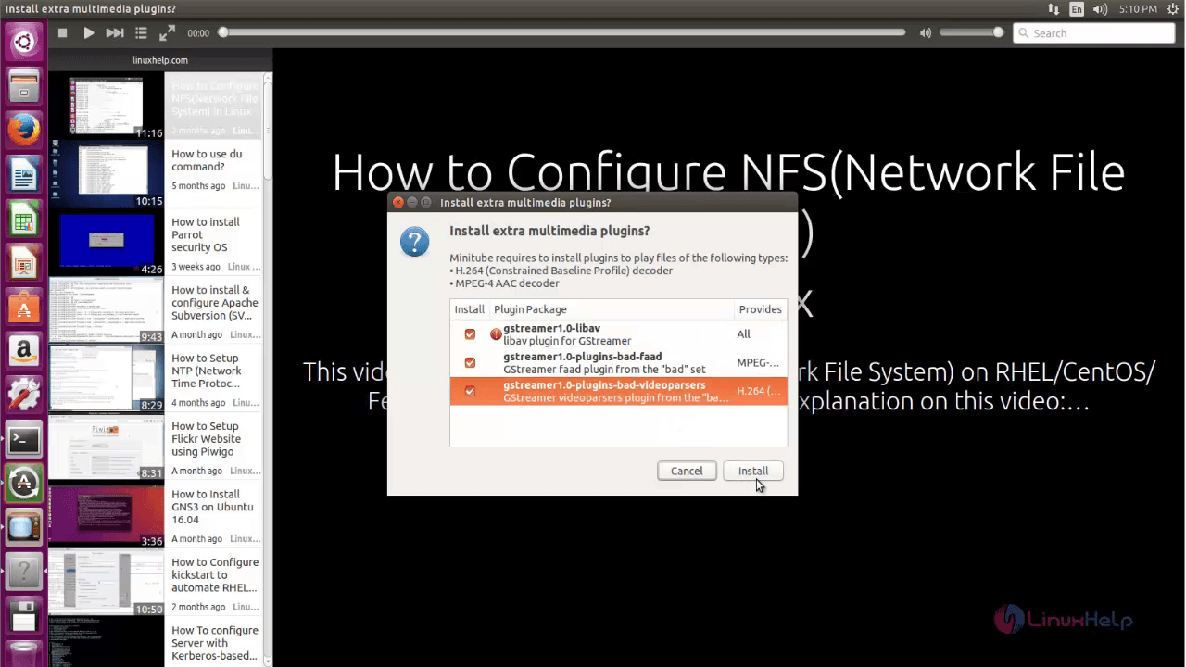Open Ubuntu Software Center icon
The width and height of the screenshot is (1186, 667).
point(24,308)
